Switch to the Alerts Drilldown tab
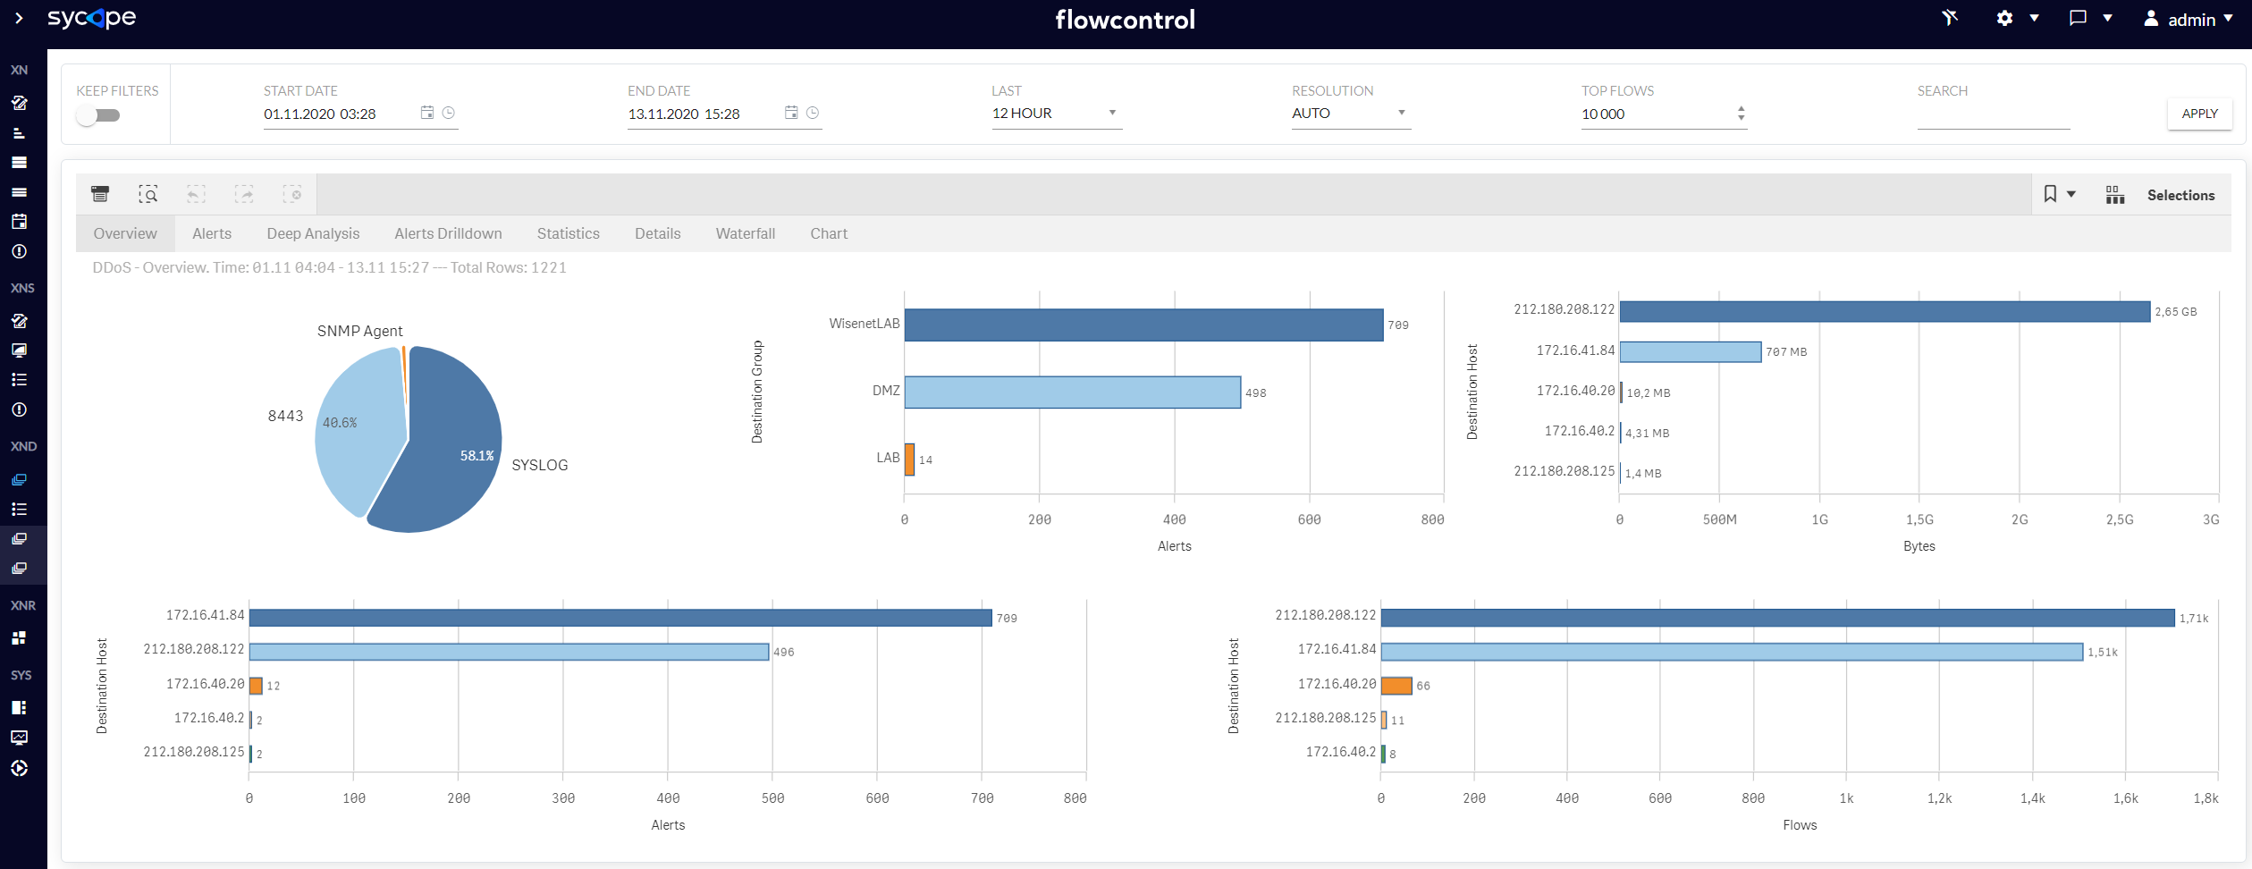Viewport: 2252px width, 869px height. pos(448,233)
